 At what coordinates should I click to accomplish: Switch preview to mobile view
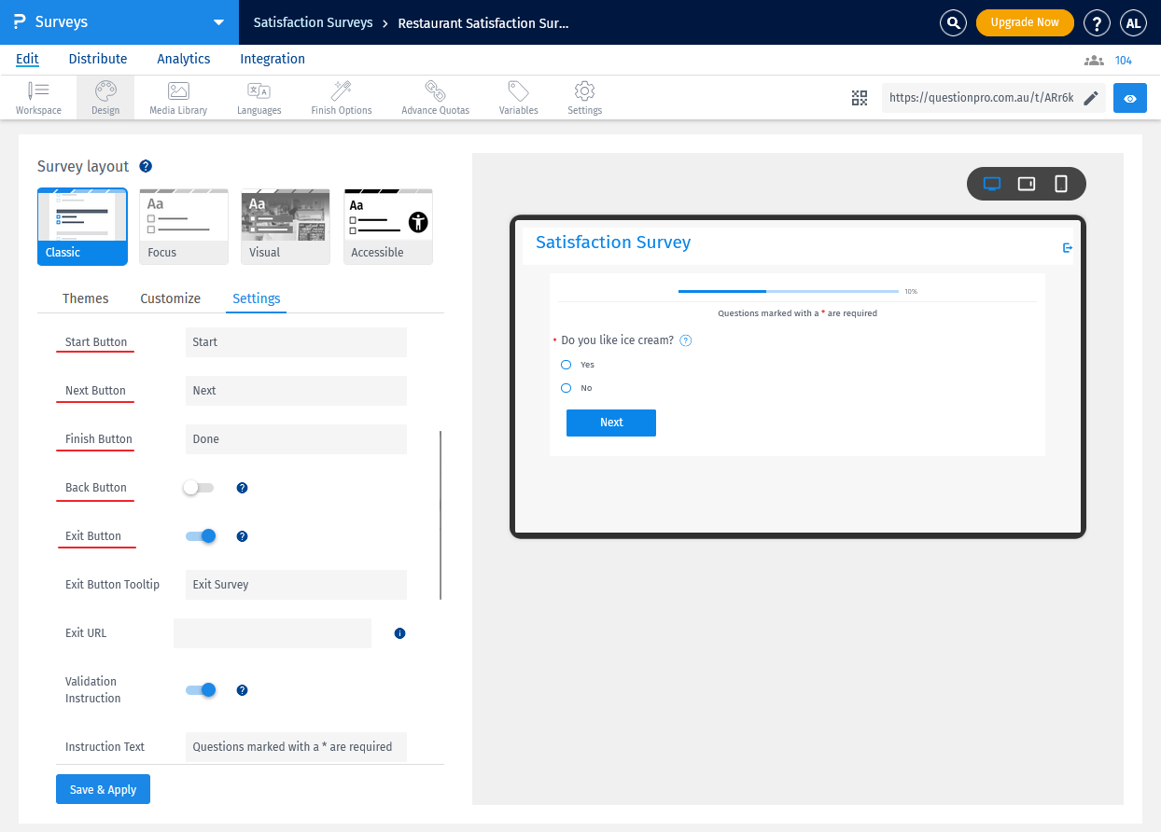click(x=1060, y=184)
